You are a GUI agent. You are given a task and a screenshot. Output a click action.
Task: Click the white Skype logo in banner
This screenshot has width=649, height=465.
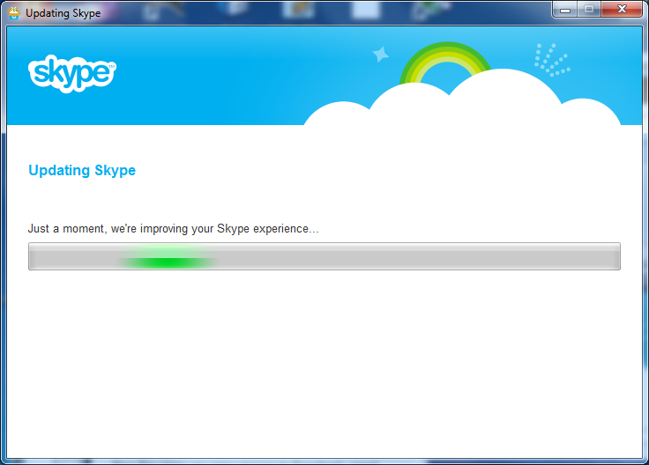click(x=71, y=74)
